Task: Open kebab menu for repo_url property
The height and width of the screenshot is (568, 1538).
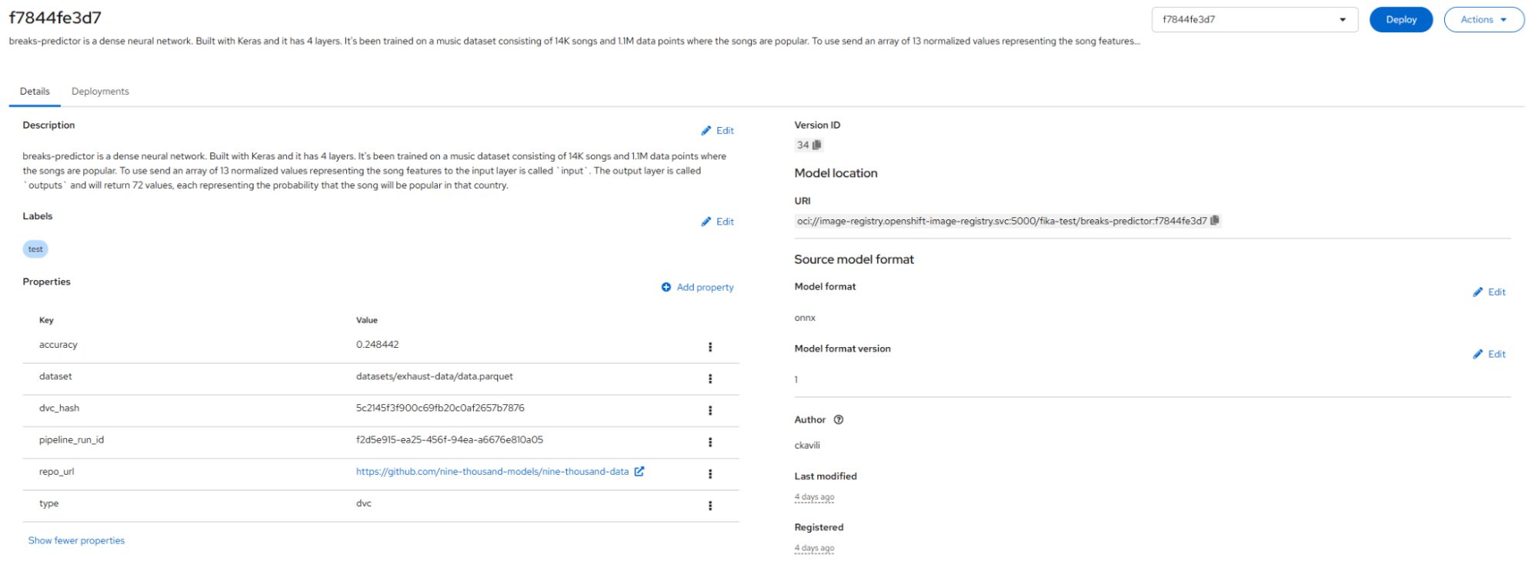Action: [709, 474]
